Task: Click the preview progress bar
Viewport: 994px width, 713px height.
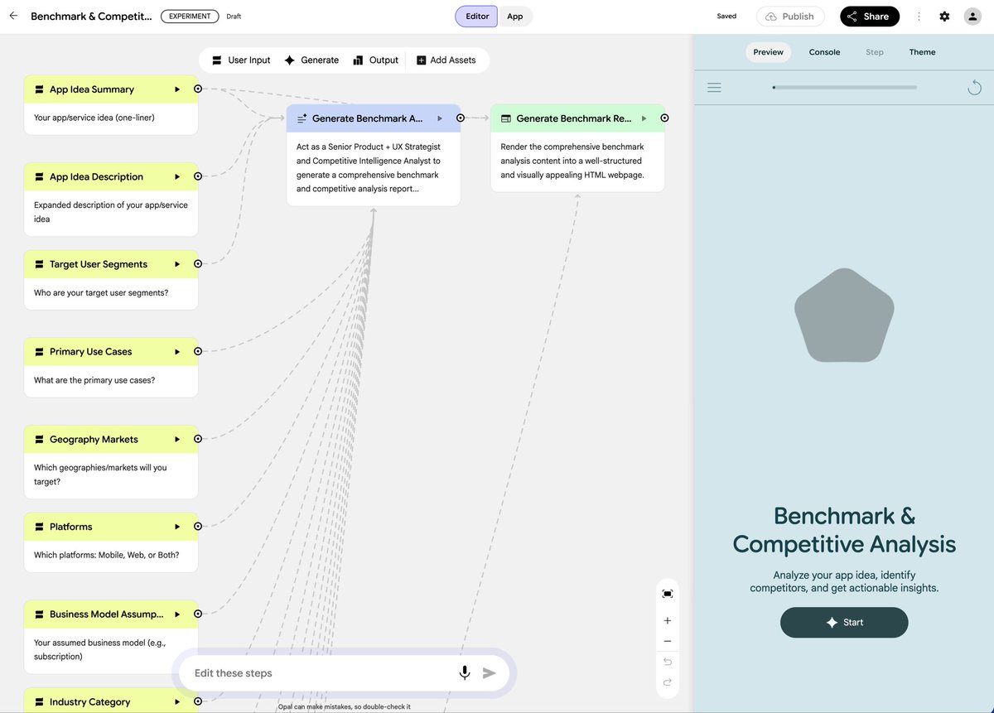Action: (x=844, y=87)
